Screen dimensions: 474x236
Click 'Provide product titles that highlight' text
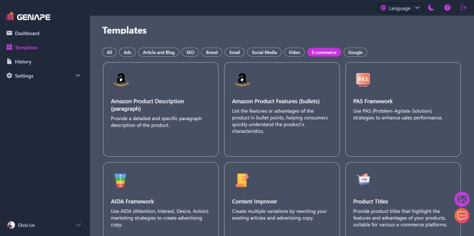coord(401,218)
